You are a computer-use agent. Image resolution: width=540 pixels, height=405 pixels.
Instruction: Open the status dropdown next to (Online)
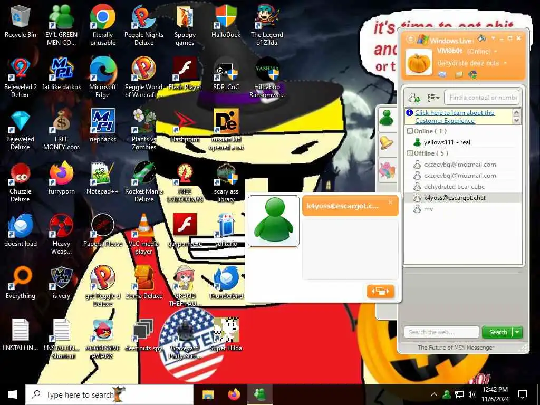(x=496, y=52)
